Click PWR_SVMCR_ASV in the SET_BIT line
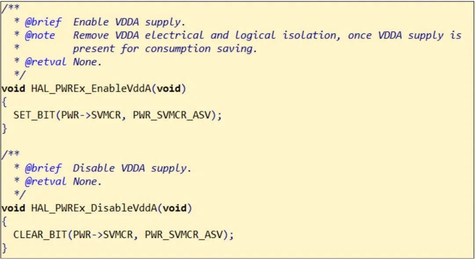 point(172,115)
